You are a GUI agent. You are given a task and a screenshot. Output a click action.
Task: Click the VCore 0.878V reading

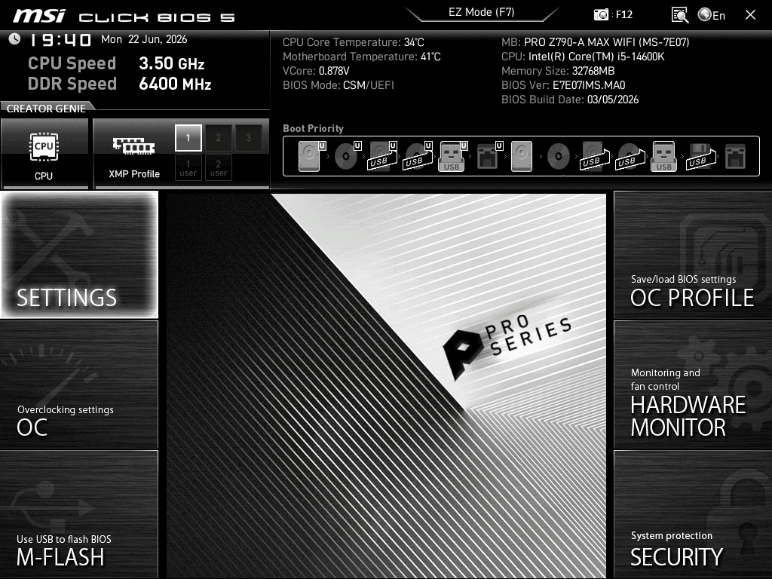[x=316, y=71]
